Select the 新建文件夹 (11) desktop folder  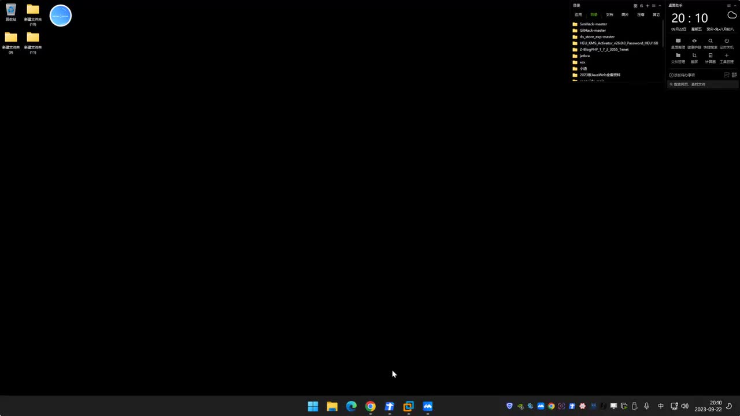33,43
